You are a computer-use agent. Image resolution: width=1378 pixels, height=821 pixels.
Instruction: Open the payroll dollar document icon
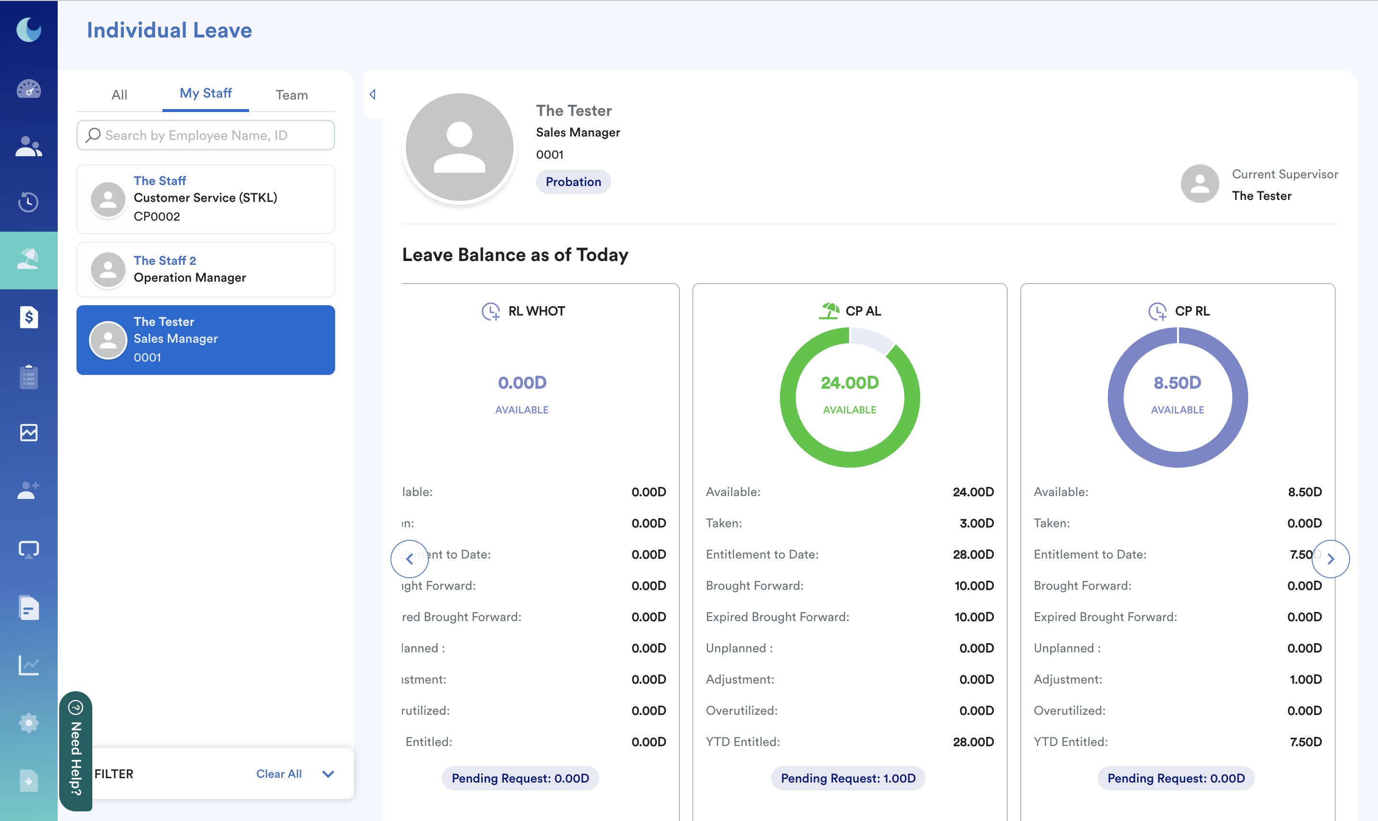tap(29, 318)
